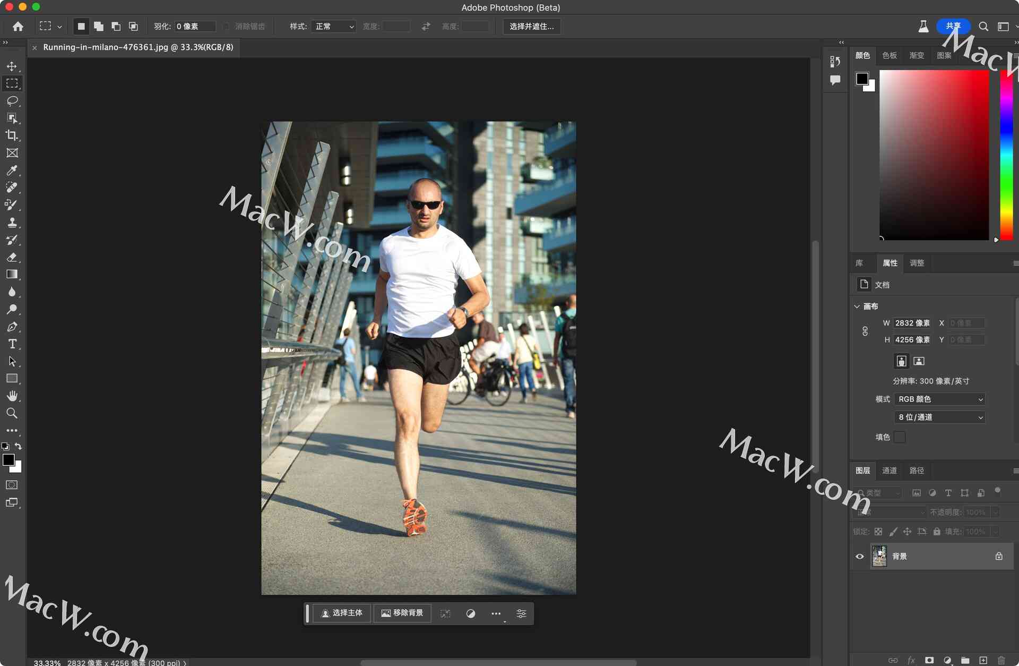Image resolution: width=1019 pixels, height=666 pixels.
Task: Switch to the 路径 tab
Action: (x=917, y=471)
